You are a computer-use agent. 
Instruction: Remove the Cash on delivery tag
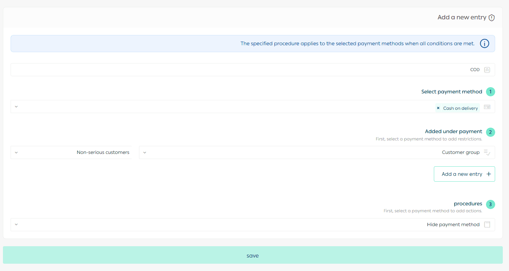point(438,108)
